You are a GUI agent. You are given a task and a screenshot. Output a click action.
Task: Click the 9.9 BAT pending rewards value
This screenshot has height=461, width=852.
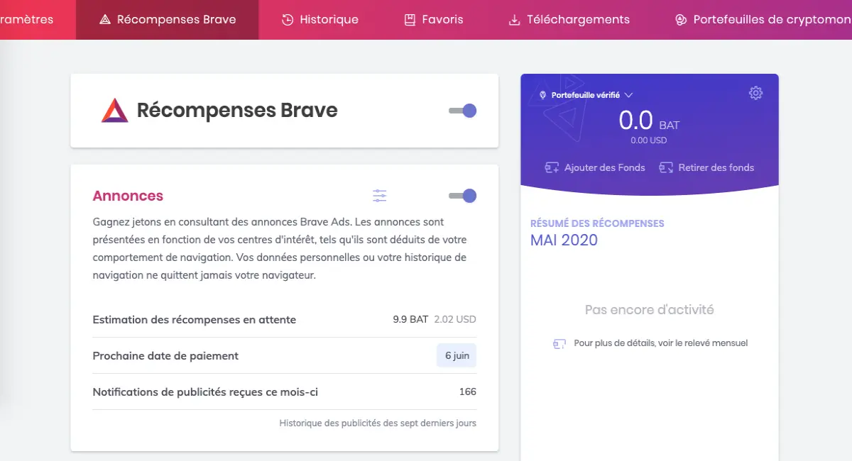coord(410,320)
